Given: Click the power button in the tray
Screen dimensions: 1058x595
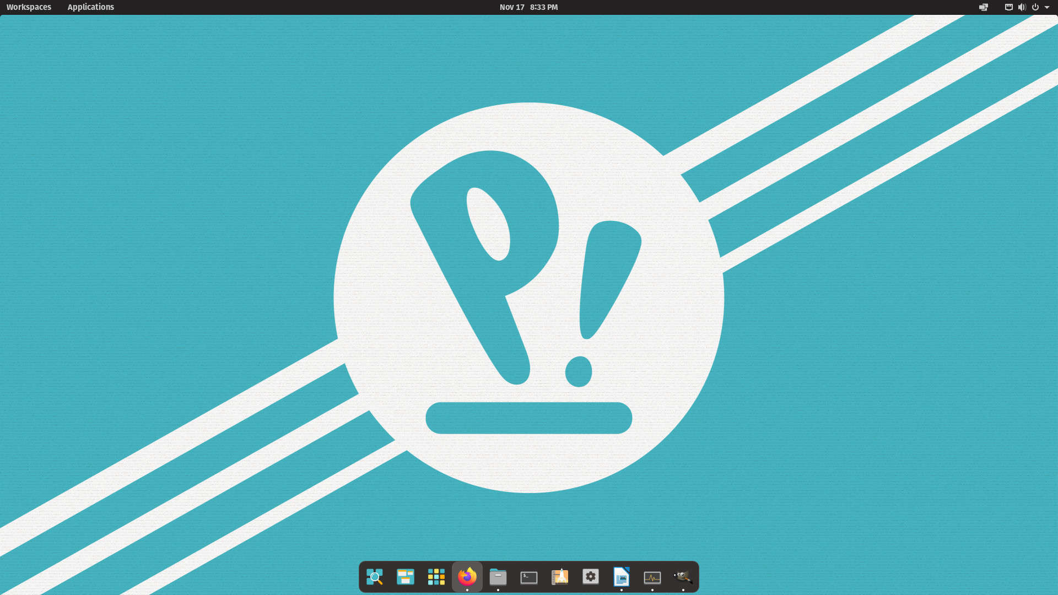Looking at the screenshot, I should point(1035,7).
